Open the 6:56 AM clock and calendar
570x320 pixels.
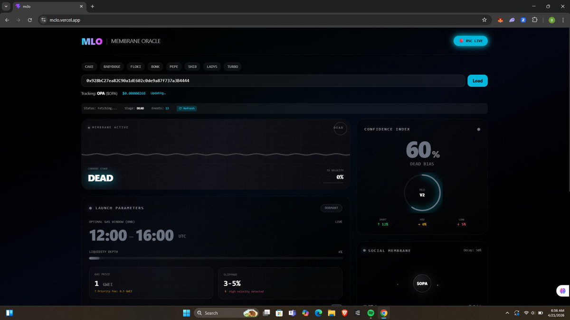(557, 312)
